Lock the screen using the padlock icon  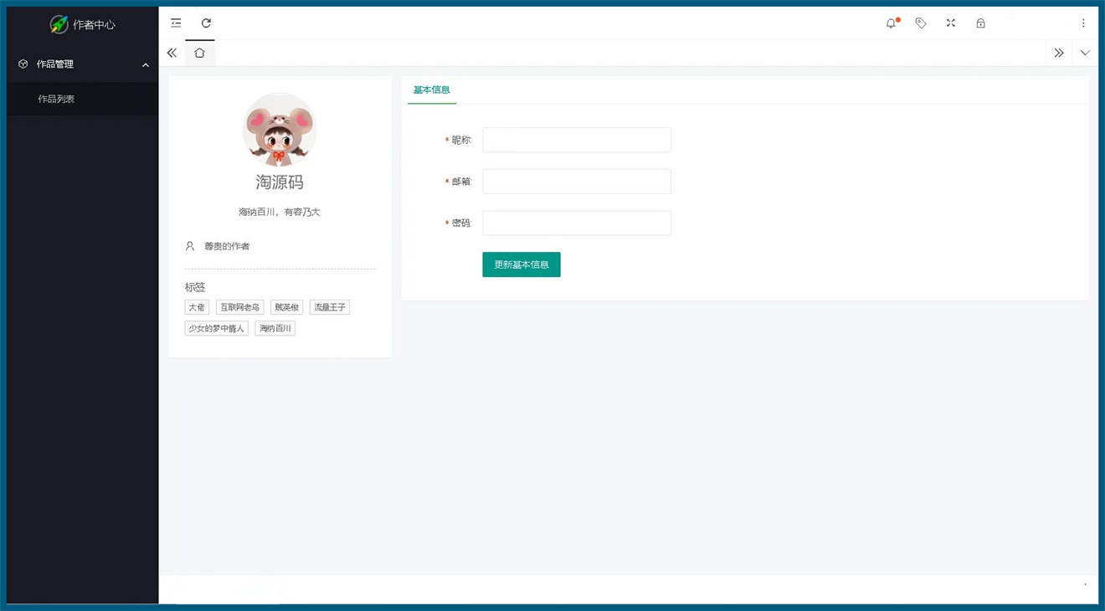tap(980, 23)
